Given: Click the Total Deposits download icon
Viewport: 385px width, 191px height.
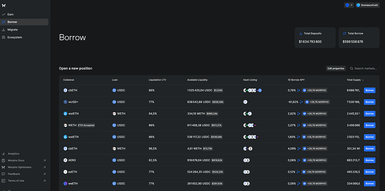Looking at the screenshot, I should pos(301,33).
